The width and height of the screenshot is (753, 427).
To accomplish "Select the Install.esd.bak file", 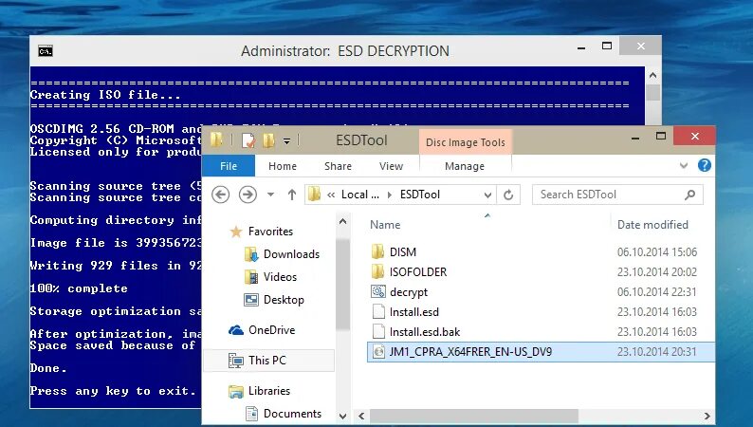I will 425,332.
